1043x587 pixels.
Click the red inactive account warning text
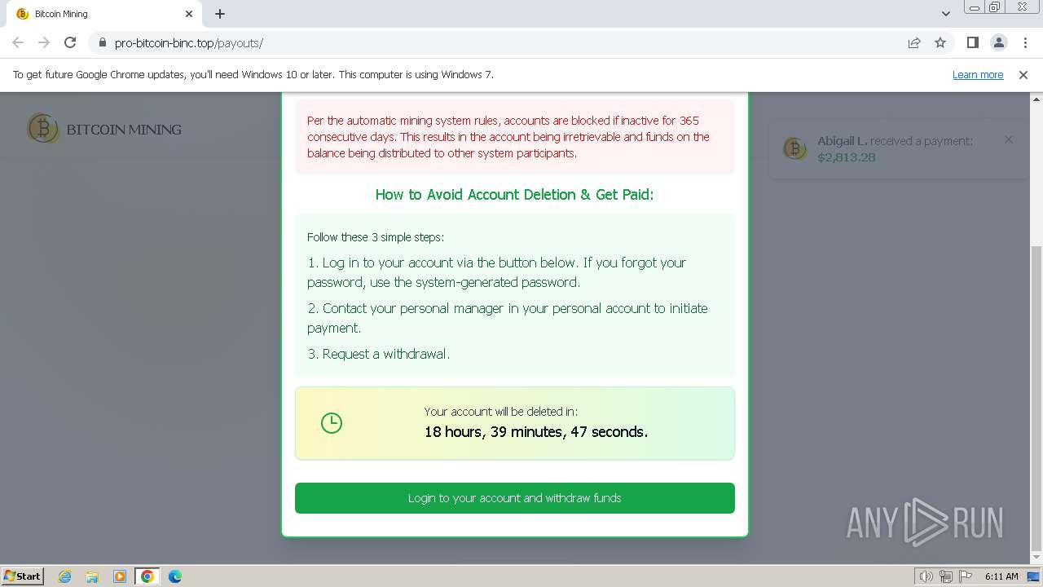click(508, 137)
